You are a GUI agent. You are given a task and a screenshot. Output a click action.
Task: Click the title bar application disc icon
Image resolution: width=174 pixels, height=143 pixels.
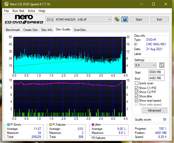(x=6, y=4)
